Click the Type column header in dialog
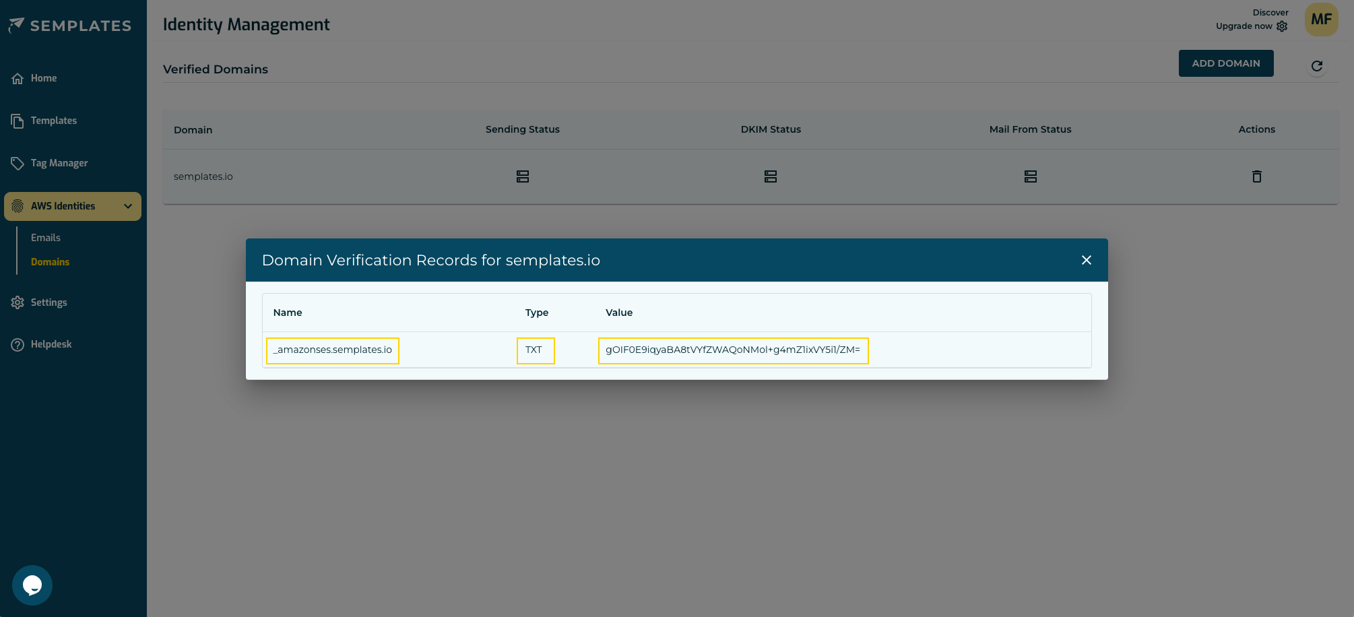 537,313
